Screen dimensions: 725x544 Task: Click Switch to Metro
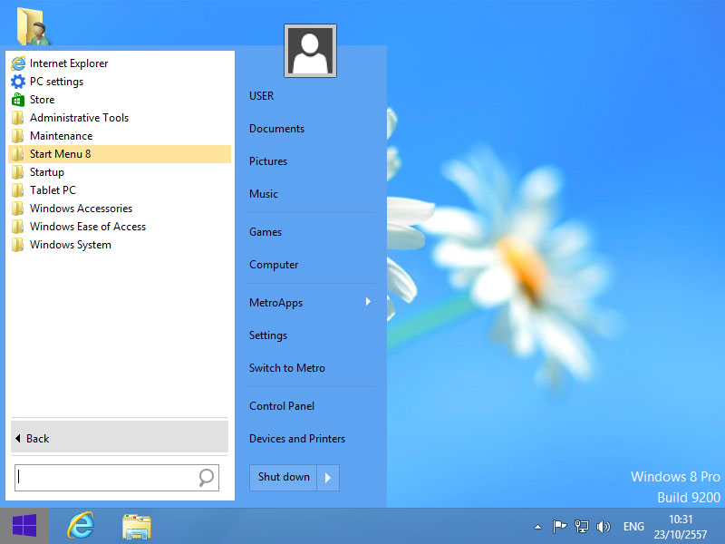tap(287, 368)
